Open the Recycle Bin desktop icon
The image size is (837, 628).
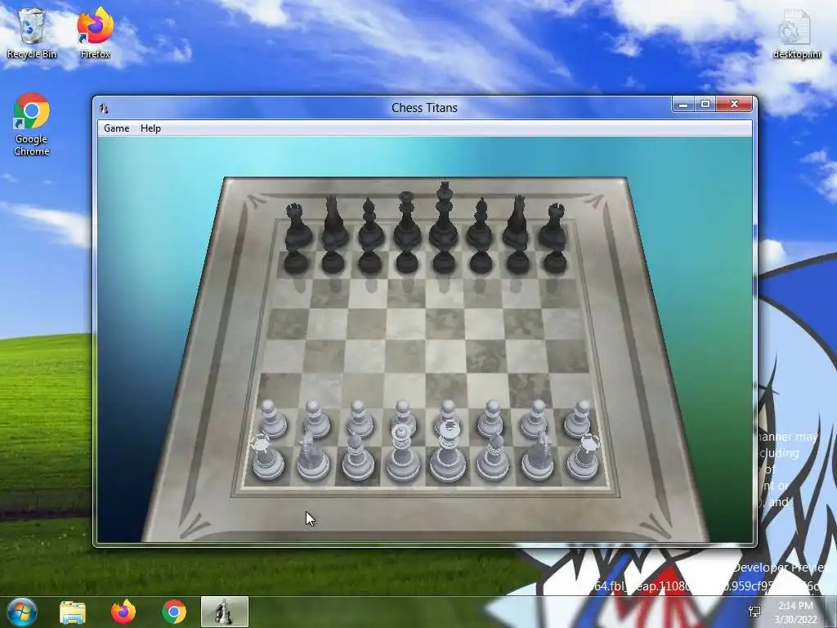[32, 34]
